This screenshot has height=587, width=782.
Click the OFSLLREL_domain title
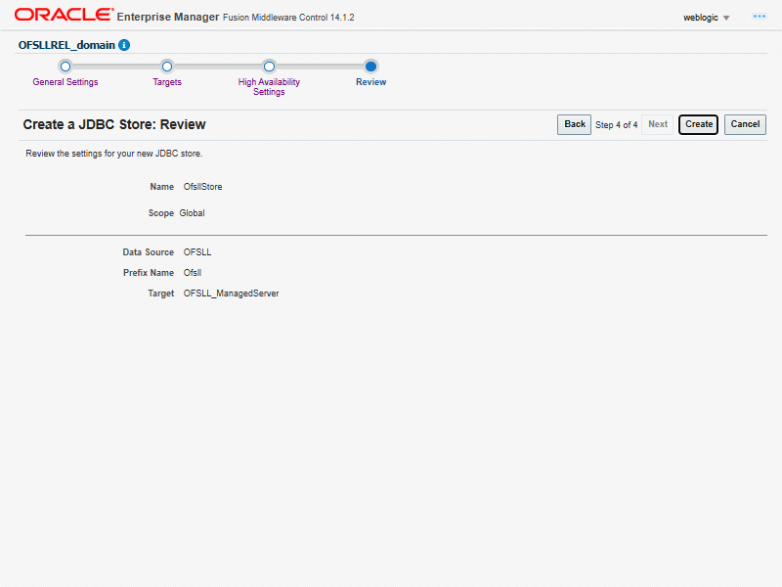66,45
